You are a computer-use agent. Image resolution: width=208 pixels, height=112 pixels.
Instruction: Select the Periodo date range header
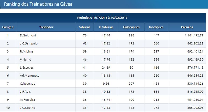coord(102,18)
